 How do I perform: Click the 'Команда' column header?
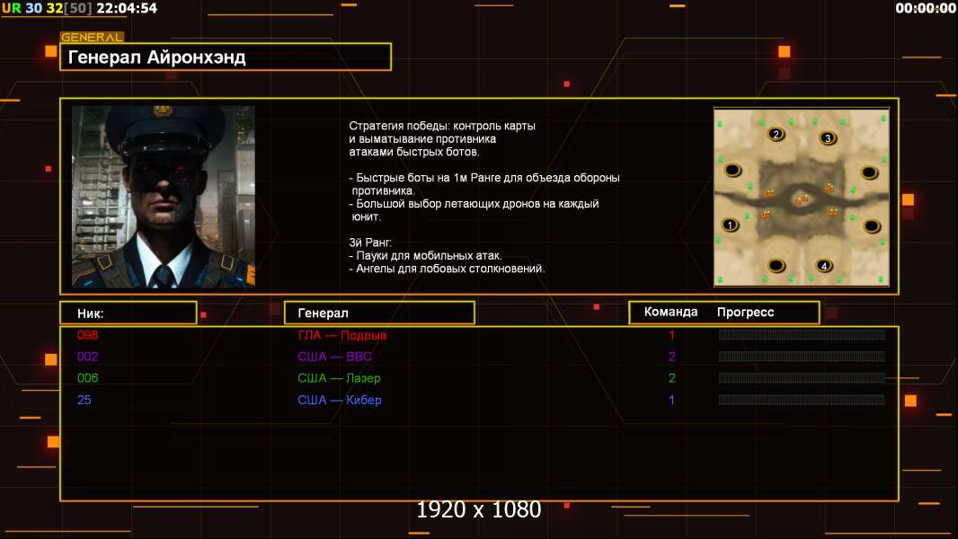pos(670,312)
